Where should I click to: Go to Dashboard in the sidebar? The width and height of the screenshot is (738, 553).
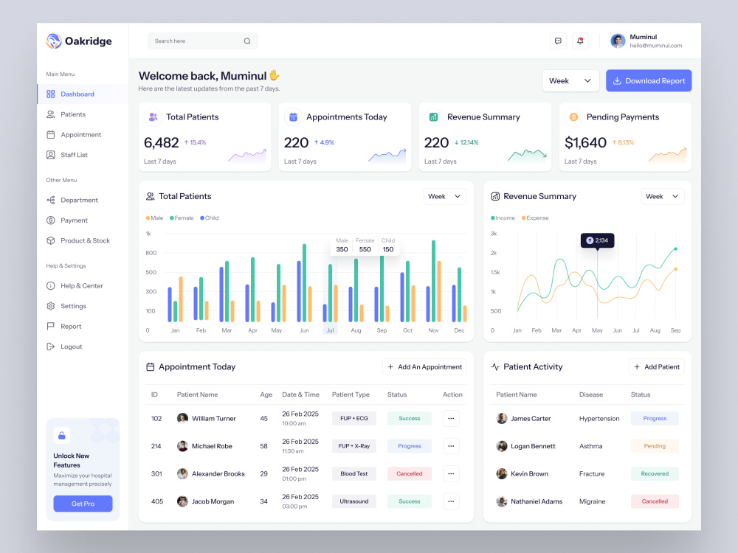point(83,94)
